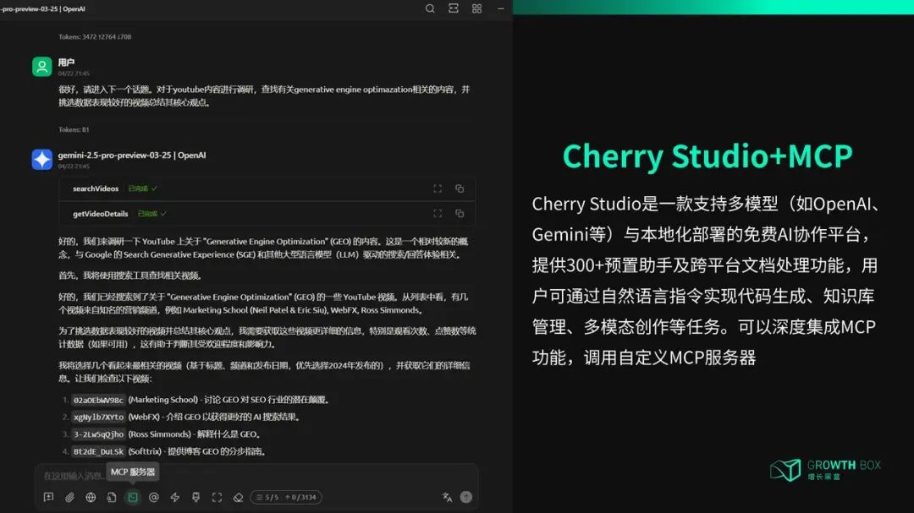Viewport: 914px width, 513px height.
Task: Click video ID Bt2dE_DuLSk code tag
Action: pos(98,451)
